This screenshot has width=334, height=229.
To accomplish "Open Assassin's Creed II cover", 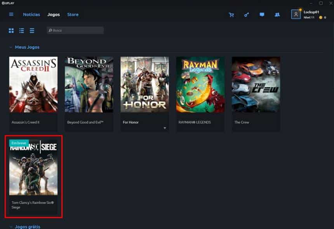I will (x=33, y=85).
